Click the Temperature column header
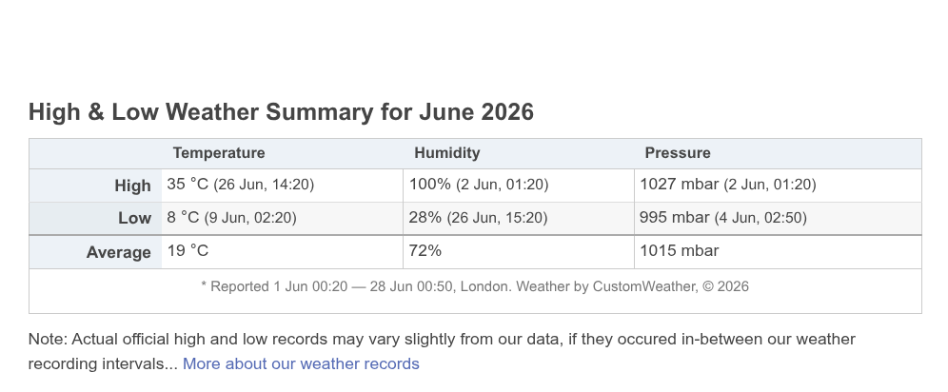Image resolution: width=948 pixels, height=392 pixels. coord(219,153)
